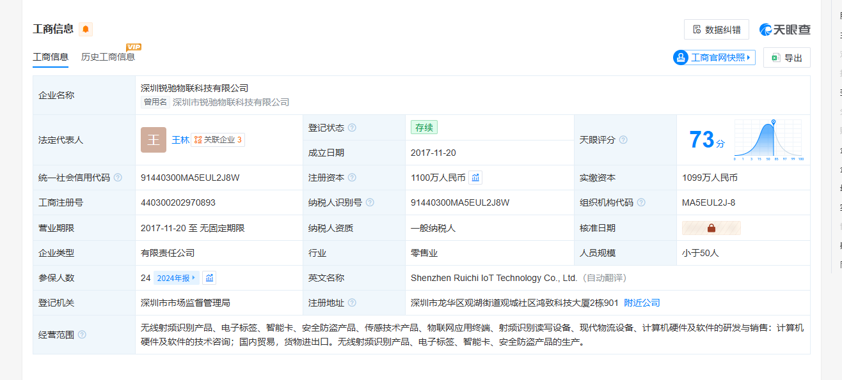Expand the 2024年报 dropdown

point(177,278)
